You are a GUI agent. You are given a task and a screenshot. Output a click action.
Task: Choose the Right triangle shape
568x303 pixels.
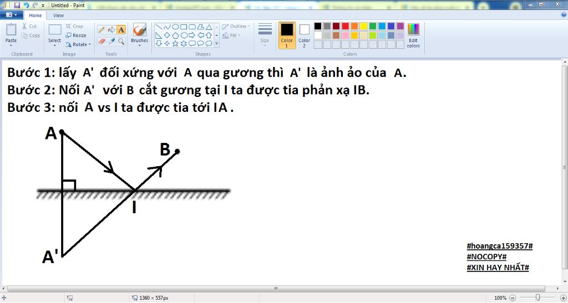[159, 35]
